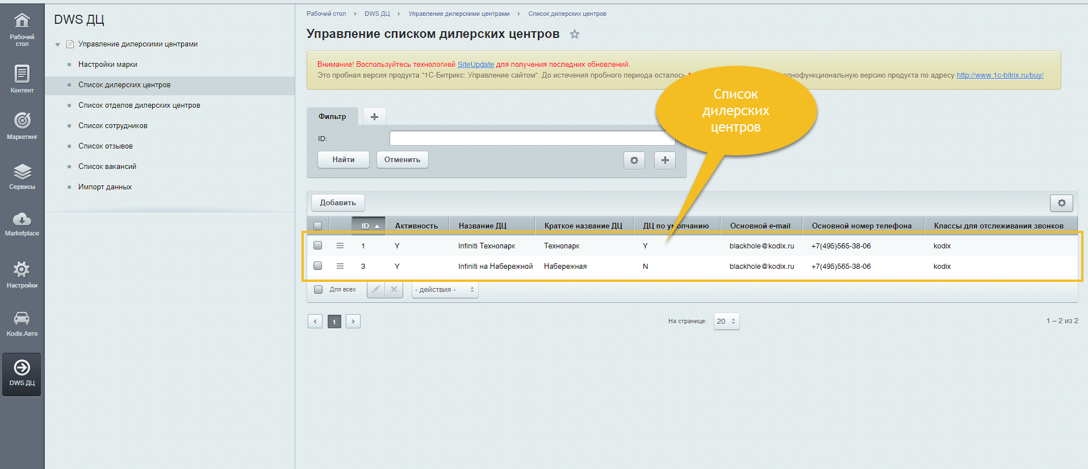Follow the SiteUpdate link
The width and height of the screenshot is (1088, 469).
pos(476,65)
